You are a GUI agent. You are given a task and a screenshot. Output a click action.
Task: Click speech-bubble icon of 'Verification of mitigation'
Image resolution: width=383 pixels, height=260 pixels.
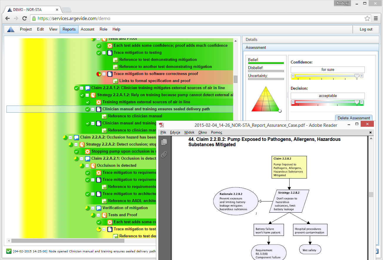[99, 208]
